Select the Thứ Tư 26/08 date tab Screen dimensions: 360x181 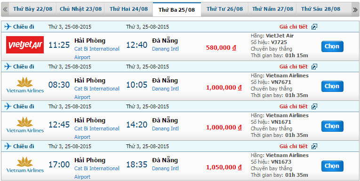[224, 9]
